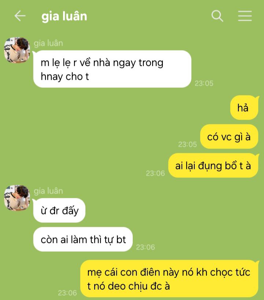Tap 23:06 timestamp beside 'còn ai làm'

[x=145, y=247]
